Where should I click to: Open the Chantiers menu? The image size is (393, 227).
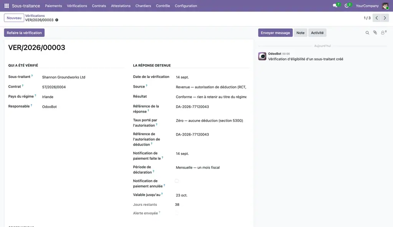[143, 6]
